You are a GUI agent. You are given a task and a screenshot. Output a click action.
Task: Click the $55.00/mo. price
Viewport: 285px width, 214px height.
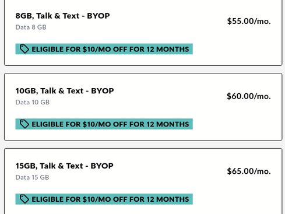pos(249,21)
